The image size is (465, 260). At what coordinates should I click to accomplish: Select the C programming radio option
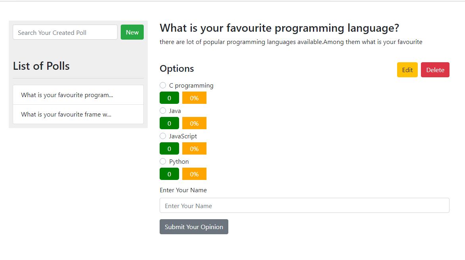pyautogui.click(x=163, y=85)
